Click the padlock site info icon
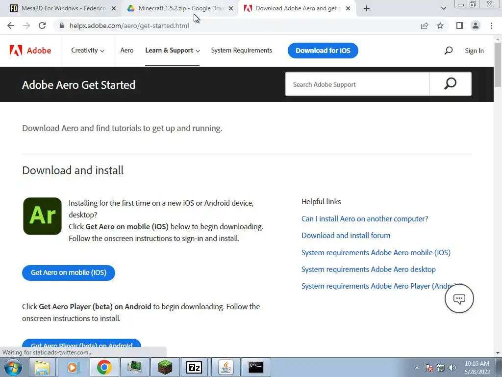Image resolution: width=502 pixels, height=377 pixels. point(62,26)
